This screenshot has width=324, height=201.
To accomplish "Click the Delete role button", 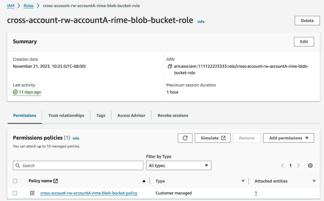I will tap(307, 20).
